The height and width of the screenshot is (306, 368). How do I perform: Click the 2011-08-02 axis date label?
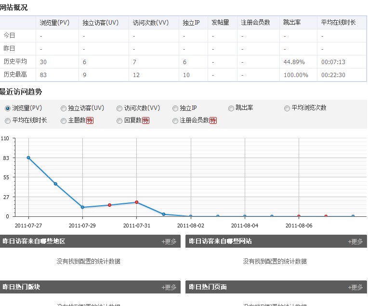click(191, 226)
